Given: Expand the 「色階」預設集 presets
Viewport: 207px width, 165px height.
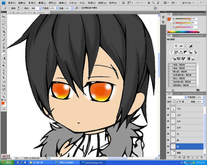Looking at the screenshot, I should click(x=170, y=65).
